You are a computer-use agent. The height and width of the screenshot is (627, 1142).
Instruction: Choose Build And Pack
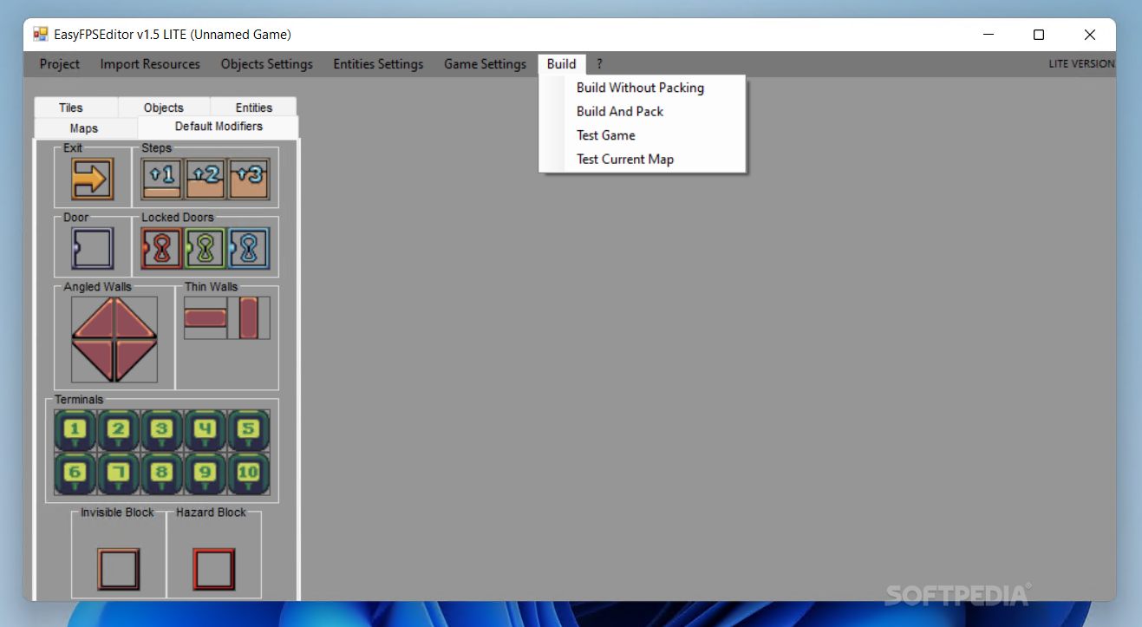[642, 111]
